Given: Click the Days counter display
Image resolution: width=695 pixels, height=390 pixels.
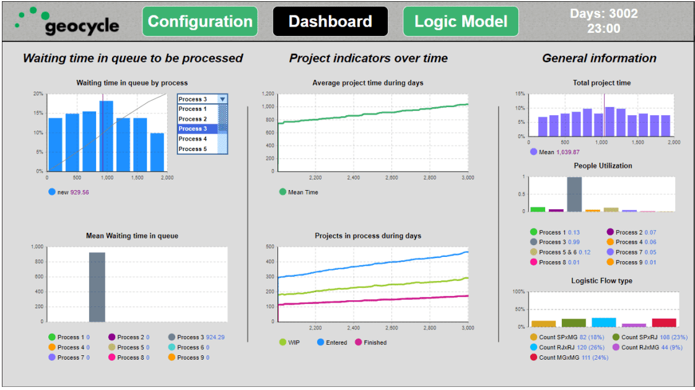Looking at the screenshot, I should pyautogui.click(x=603, y=21).
